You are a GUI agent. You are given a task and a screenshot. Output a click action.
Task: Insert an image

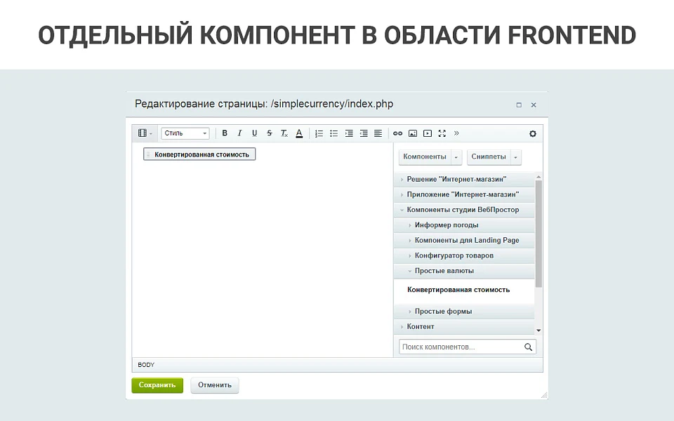pyautogui.click(x=413, y=133)
